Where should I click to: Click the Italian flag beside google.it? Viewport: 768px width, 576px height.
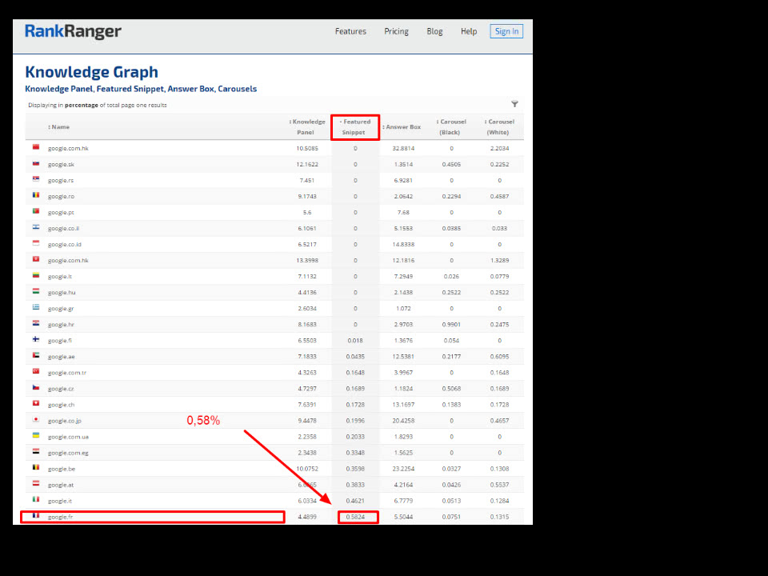point(36,499)
